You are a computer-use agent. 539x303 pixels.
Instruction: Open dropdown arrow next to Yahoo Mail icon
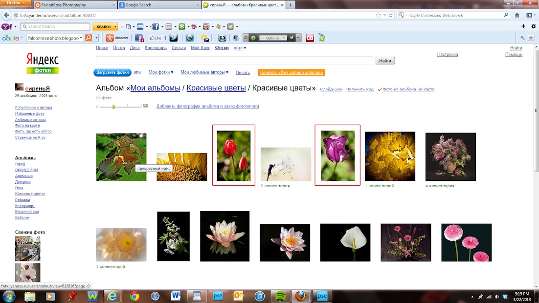tap(147, 26)
